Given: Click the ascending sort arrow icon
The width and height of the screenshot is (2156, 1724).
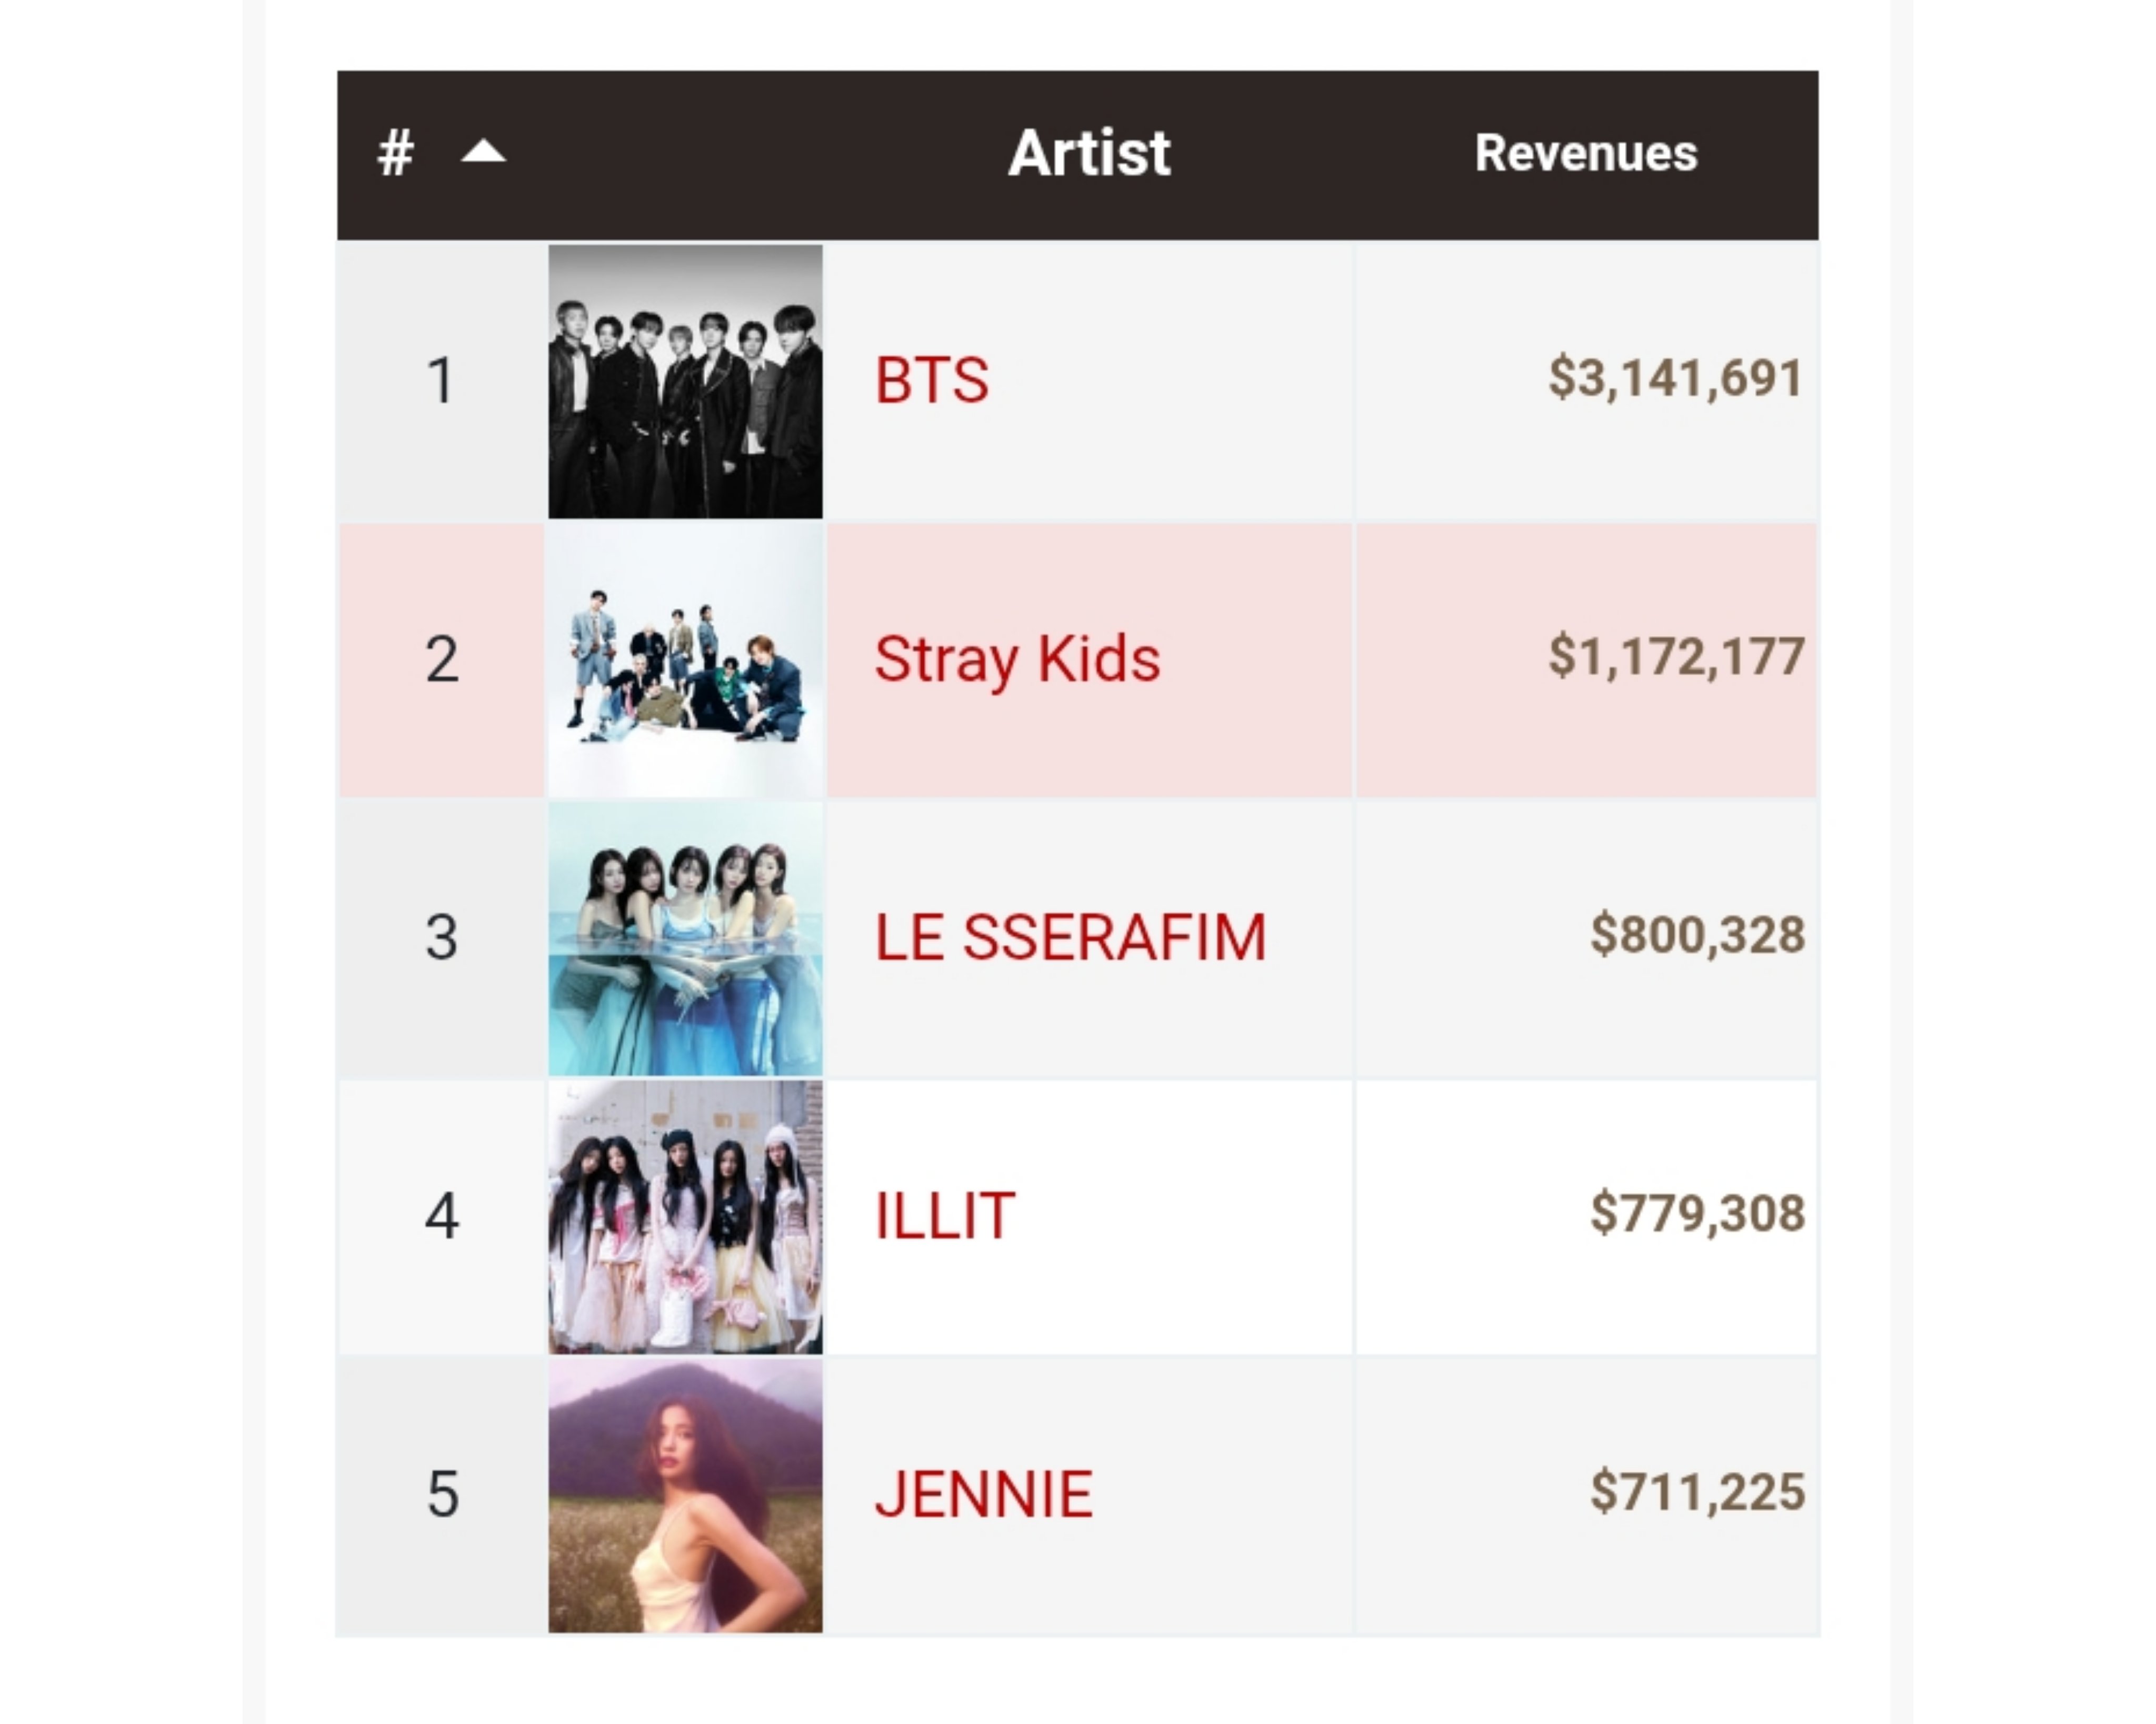Looking at the screenshot, I should (483, 152).
